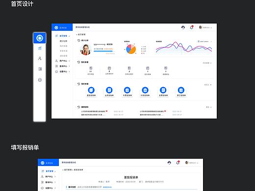Screen dimensions: 255x191
Task: Collapse the 首页管理 chevron in dashboard sidebar
Action: [x=69, y=36]
